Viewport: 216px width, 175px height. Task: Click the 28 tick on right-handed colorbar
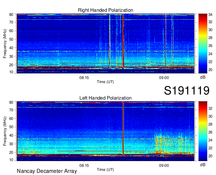pos(210,38)
